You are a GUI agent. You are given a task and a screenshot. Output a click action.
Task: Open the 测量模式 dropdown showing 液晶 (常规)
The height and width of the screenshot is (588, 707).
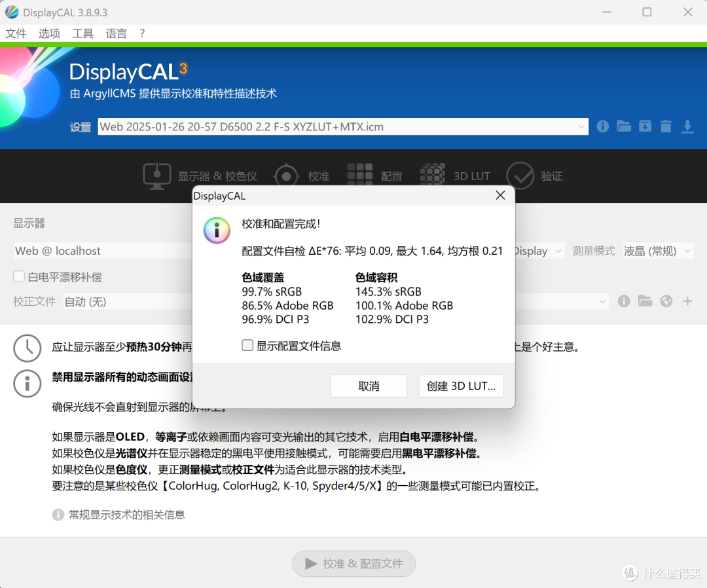point(657,251)
